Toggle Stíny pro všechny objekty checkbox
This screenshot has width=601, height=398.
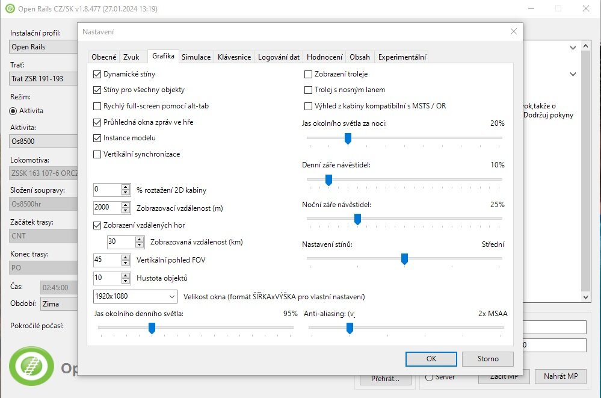[x=97, y=90]
